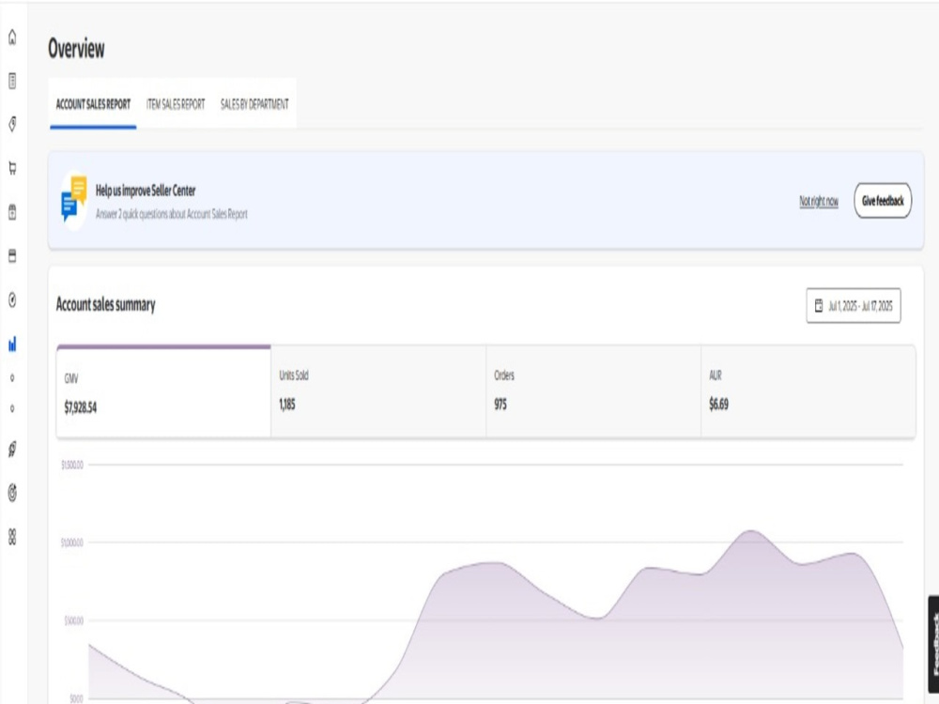Select the GMV metric tile
The image size is (939, 704).
coord(163,391)
